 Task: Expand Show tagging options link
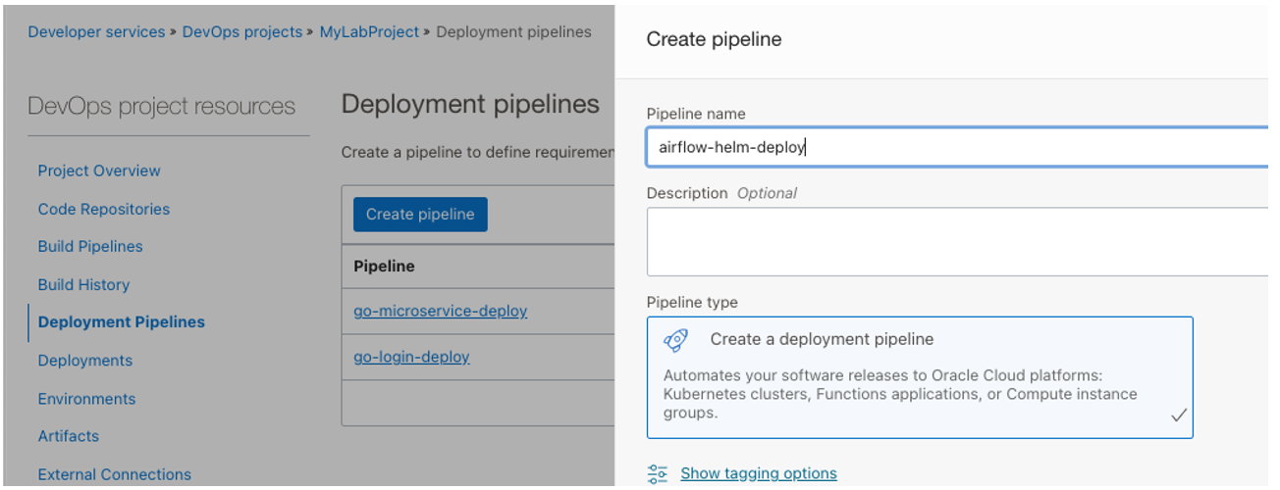(x=758, y=474)
